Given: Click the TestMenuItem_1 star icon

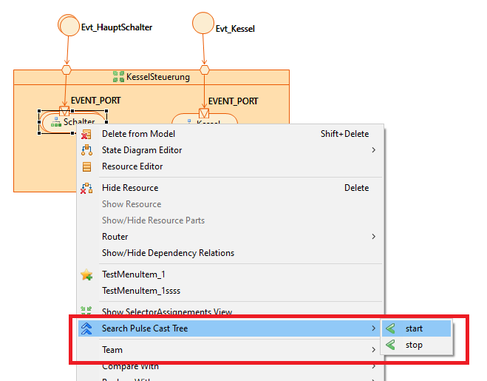Looking at the screenshot, I should pos(86,274).
